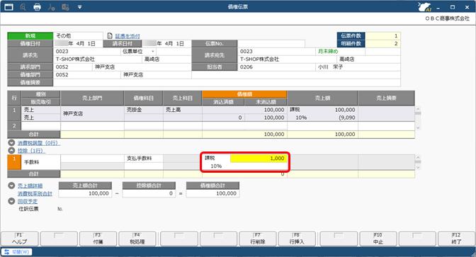Click the F3 付箋 button
The height and width of the screenshot is (257, 476).
pyautogui.click(x=98, y=239)
